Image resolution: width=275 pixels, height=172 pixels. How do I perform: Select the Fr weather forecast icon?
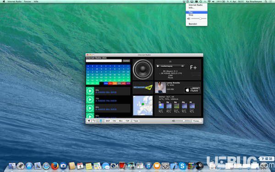[161, 106]
